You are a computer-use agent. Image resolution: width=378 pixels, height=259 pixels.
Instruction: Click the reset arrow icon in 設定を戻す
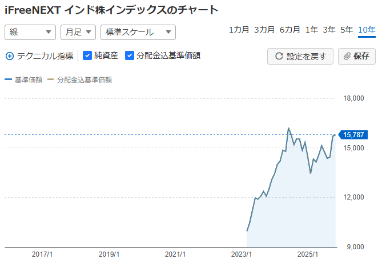pos(279,56)
